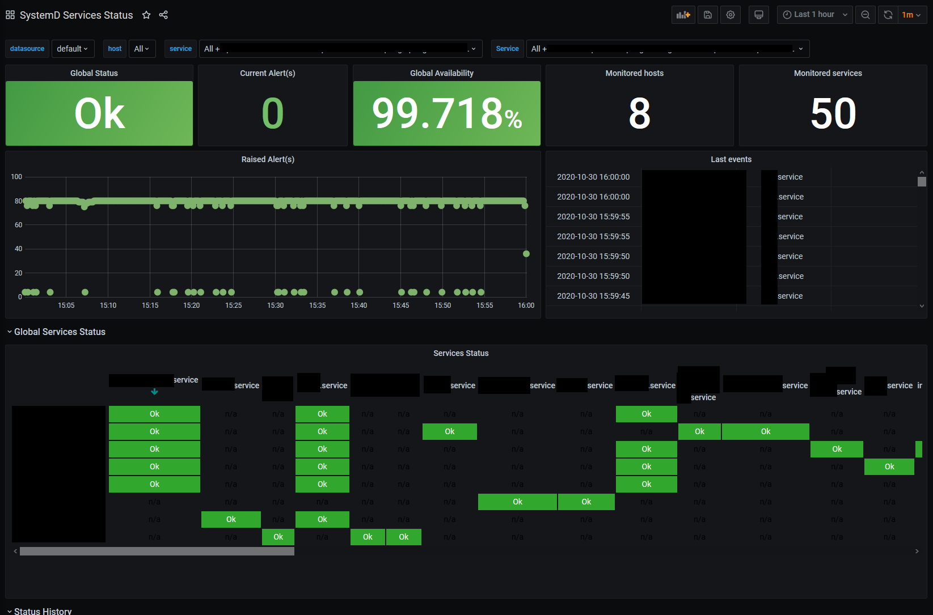This screenshot has width=933, height=615.
Task: Click the Last events vertical scrollbar thumb
Action: pyautogui.click(x=922, y=181)
